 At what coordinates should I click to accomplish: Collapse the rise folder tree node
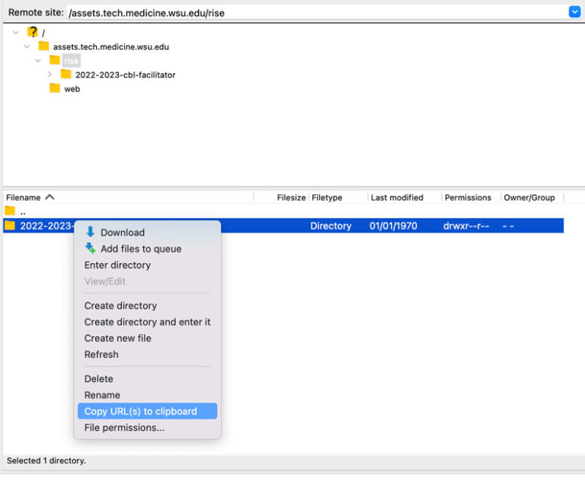(38, 60)
